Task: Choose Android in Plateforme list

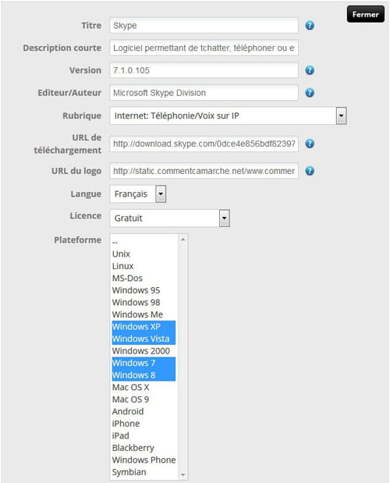Action: (144, 411)
